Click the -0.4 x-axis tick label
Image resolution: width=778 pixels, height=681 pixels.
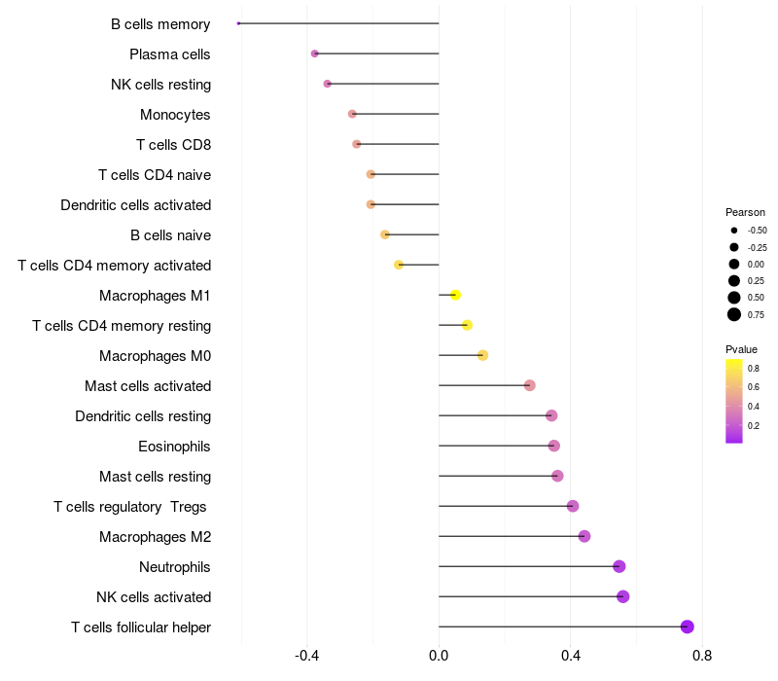click(307, 656)
